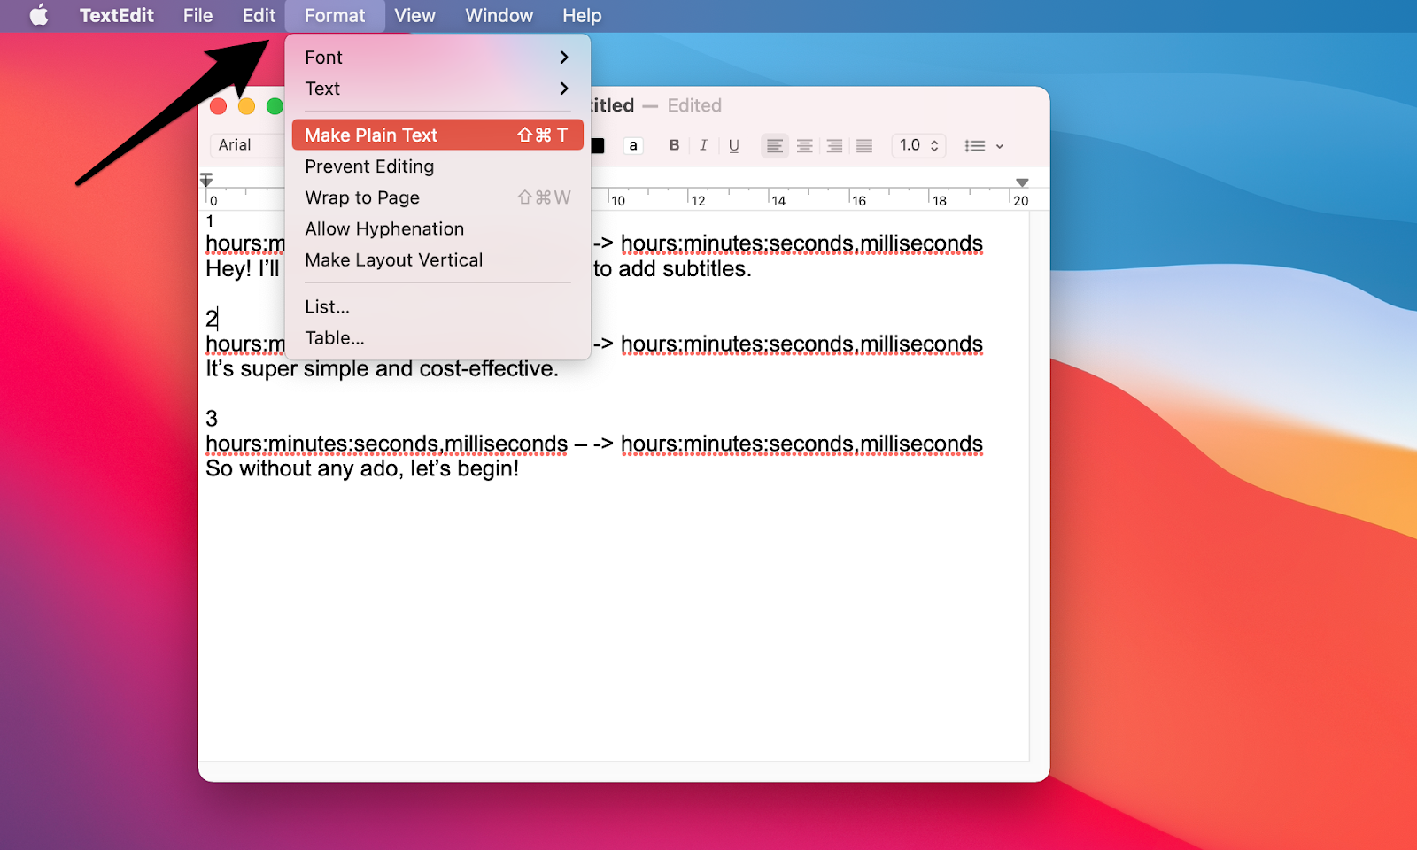Open the Apple menu
The height and width of the screenshot is (850, 1417).
[39, 15]
